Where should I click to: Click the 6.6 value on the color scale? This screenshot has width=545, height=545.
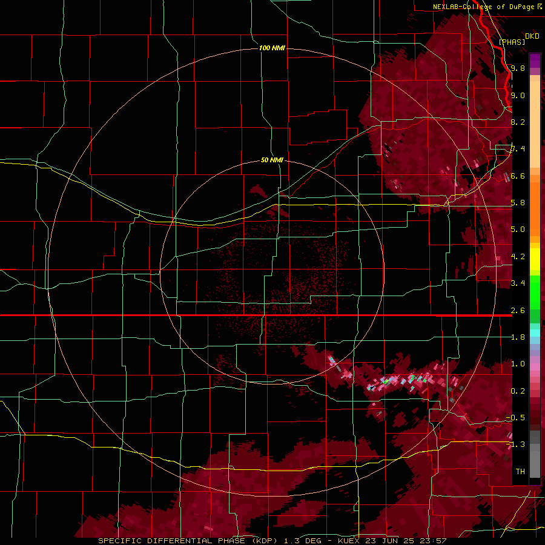coord(518,176)
